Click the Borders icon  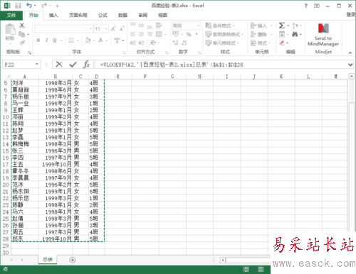[x=71, y=40]
